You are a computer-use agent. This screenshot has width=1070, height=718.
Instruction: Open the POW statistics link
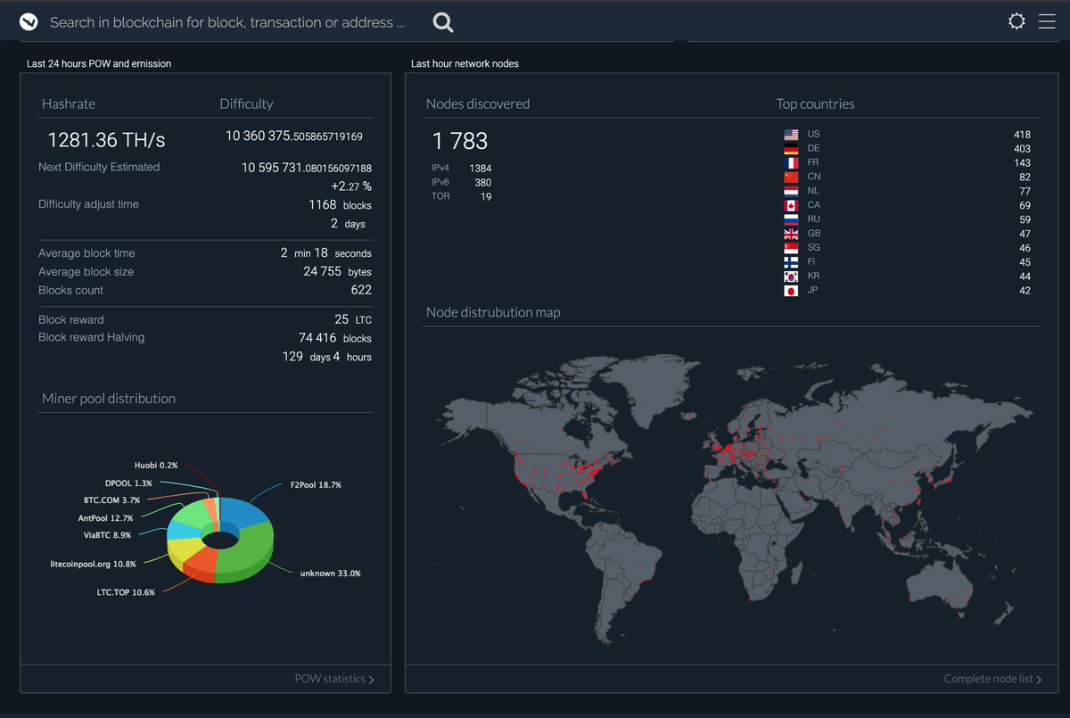pos(334,679)
